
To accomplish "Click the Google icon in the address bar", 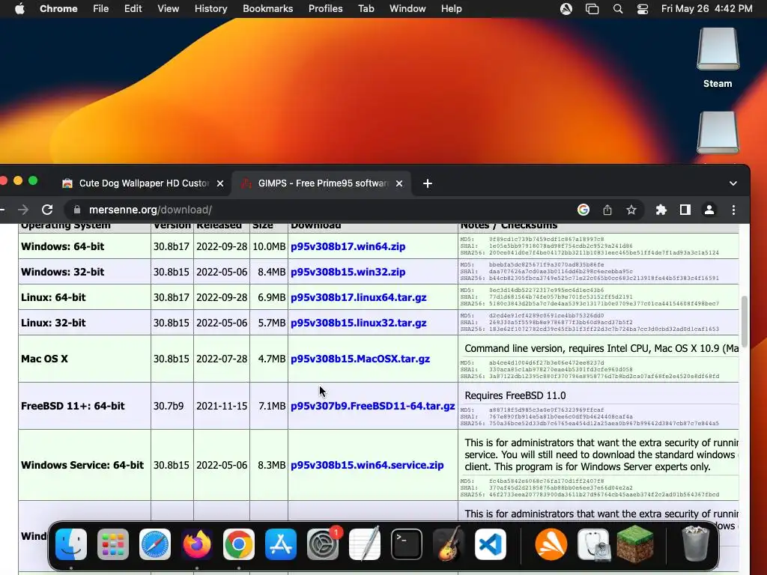I will [583, 210].
